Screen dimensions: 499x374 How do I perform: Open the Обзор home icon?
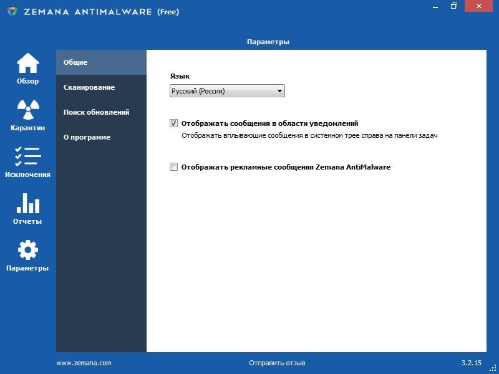click(x=28, y=63)
